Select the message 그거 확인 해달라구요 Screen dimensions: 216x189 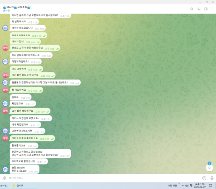[x=30, y=111]
